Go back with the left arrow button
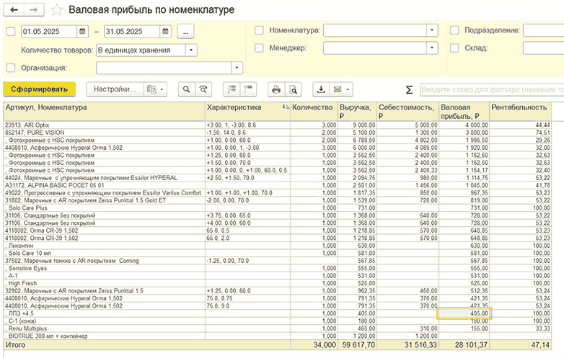 click(14, 10)
